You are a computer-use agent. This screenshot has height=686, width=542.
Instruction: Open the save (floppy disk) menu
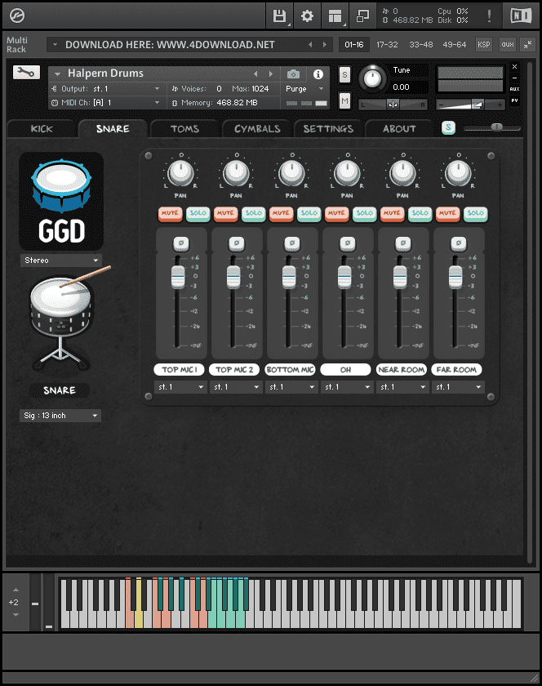point(279,16)
